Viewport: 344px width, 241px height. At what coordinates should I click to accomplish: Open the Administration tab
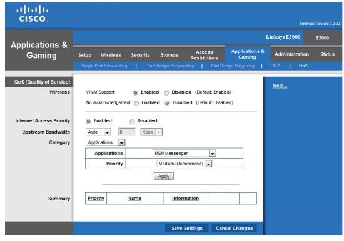click(x=291, y=54)
